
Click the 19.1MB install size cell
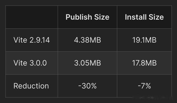[144, 40]
